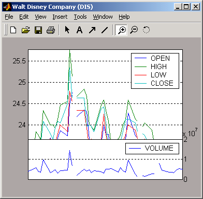Open the Insert menu
203x199 pixels.
[x=60, y=17]
